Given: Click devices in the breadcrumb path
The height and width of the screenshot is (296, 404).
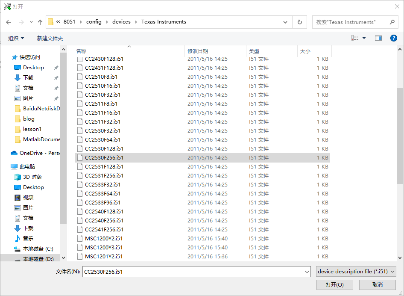Looking at the screenshot, I should pyautogui.click(x=121, y=22).
